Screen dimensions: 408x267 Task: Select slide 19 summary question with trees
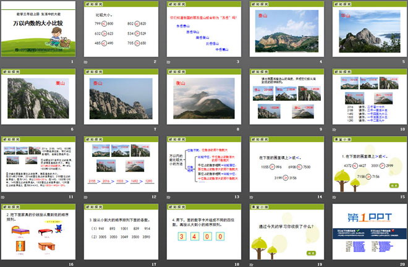click(x=287, y=232)
